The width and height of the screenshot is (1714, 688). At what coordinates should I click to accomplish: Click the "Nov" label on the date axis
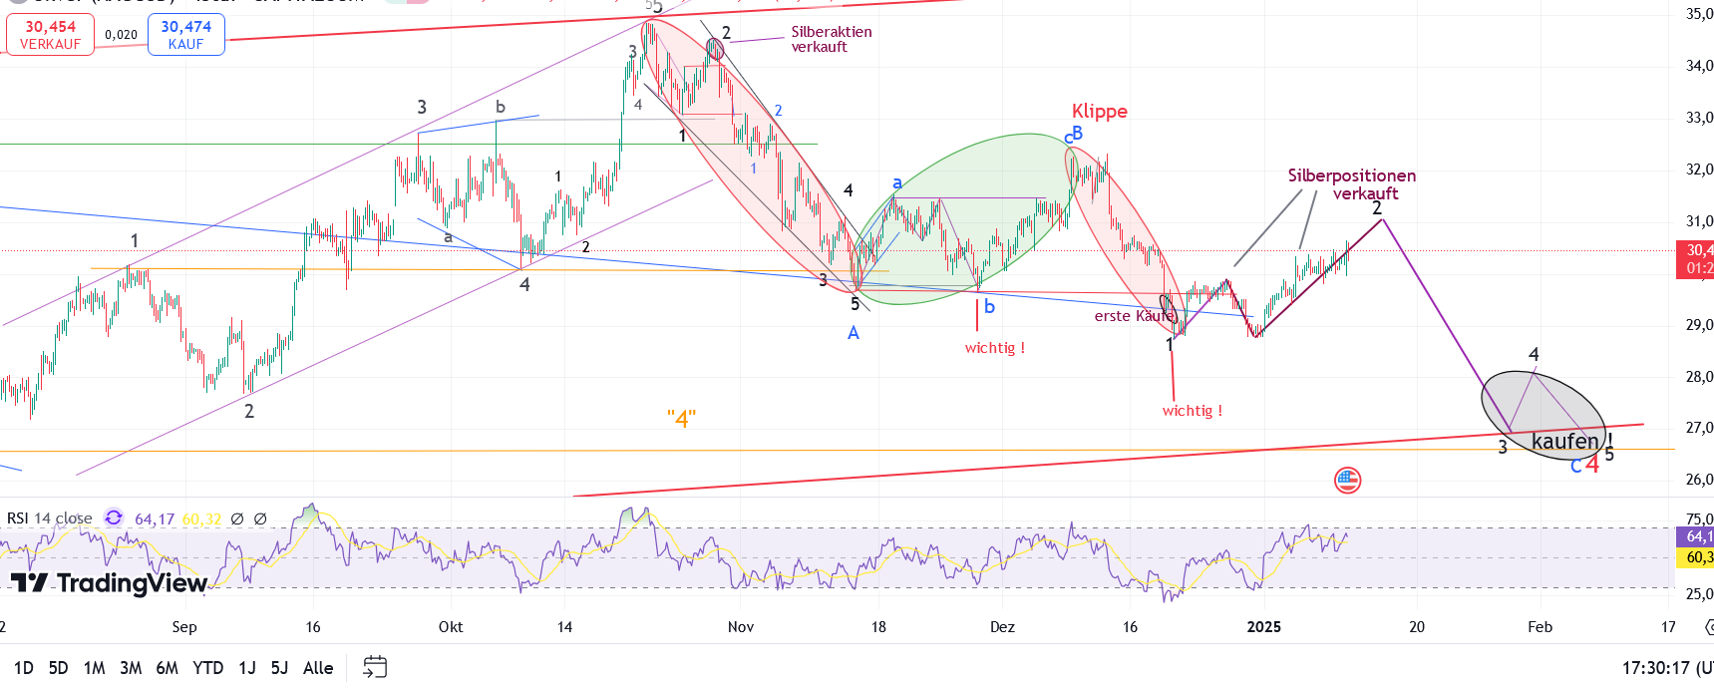(x=741, y=627)
